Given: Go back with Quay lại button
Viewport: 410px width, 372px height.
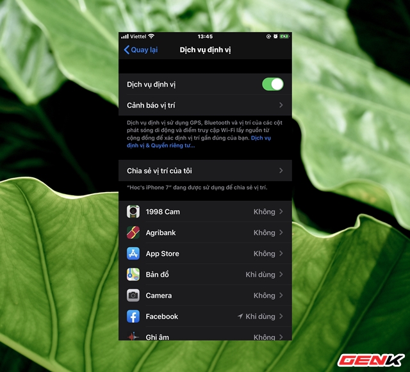Looking at the screenshot, I should point(140,50).
